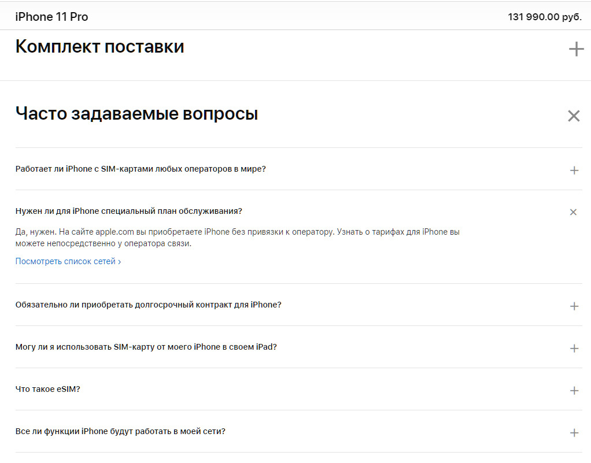Click question Нужен ли для iPhone специальный план
591x463 pixels.
click(128, 211)
